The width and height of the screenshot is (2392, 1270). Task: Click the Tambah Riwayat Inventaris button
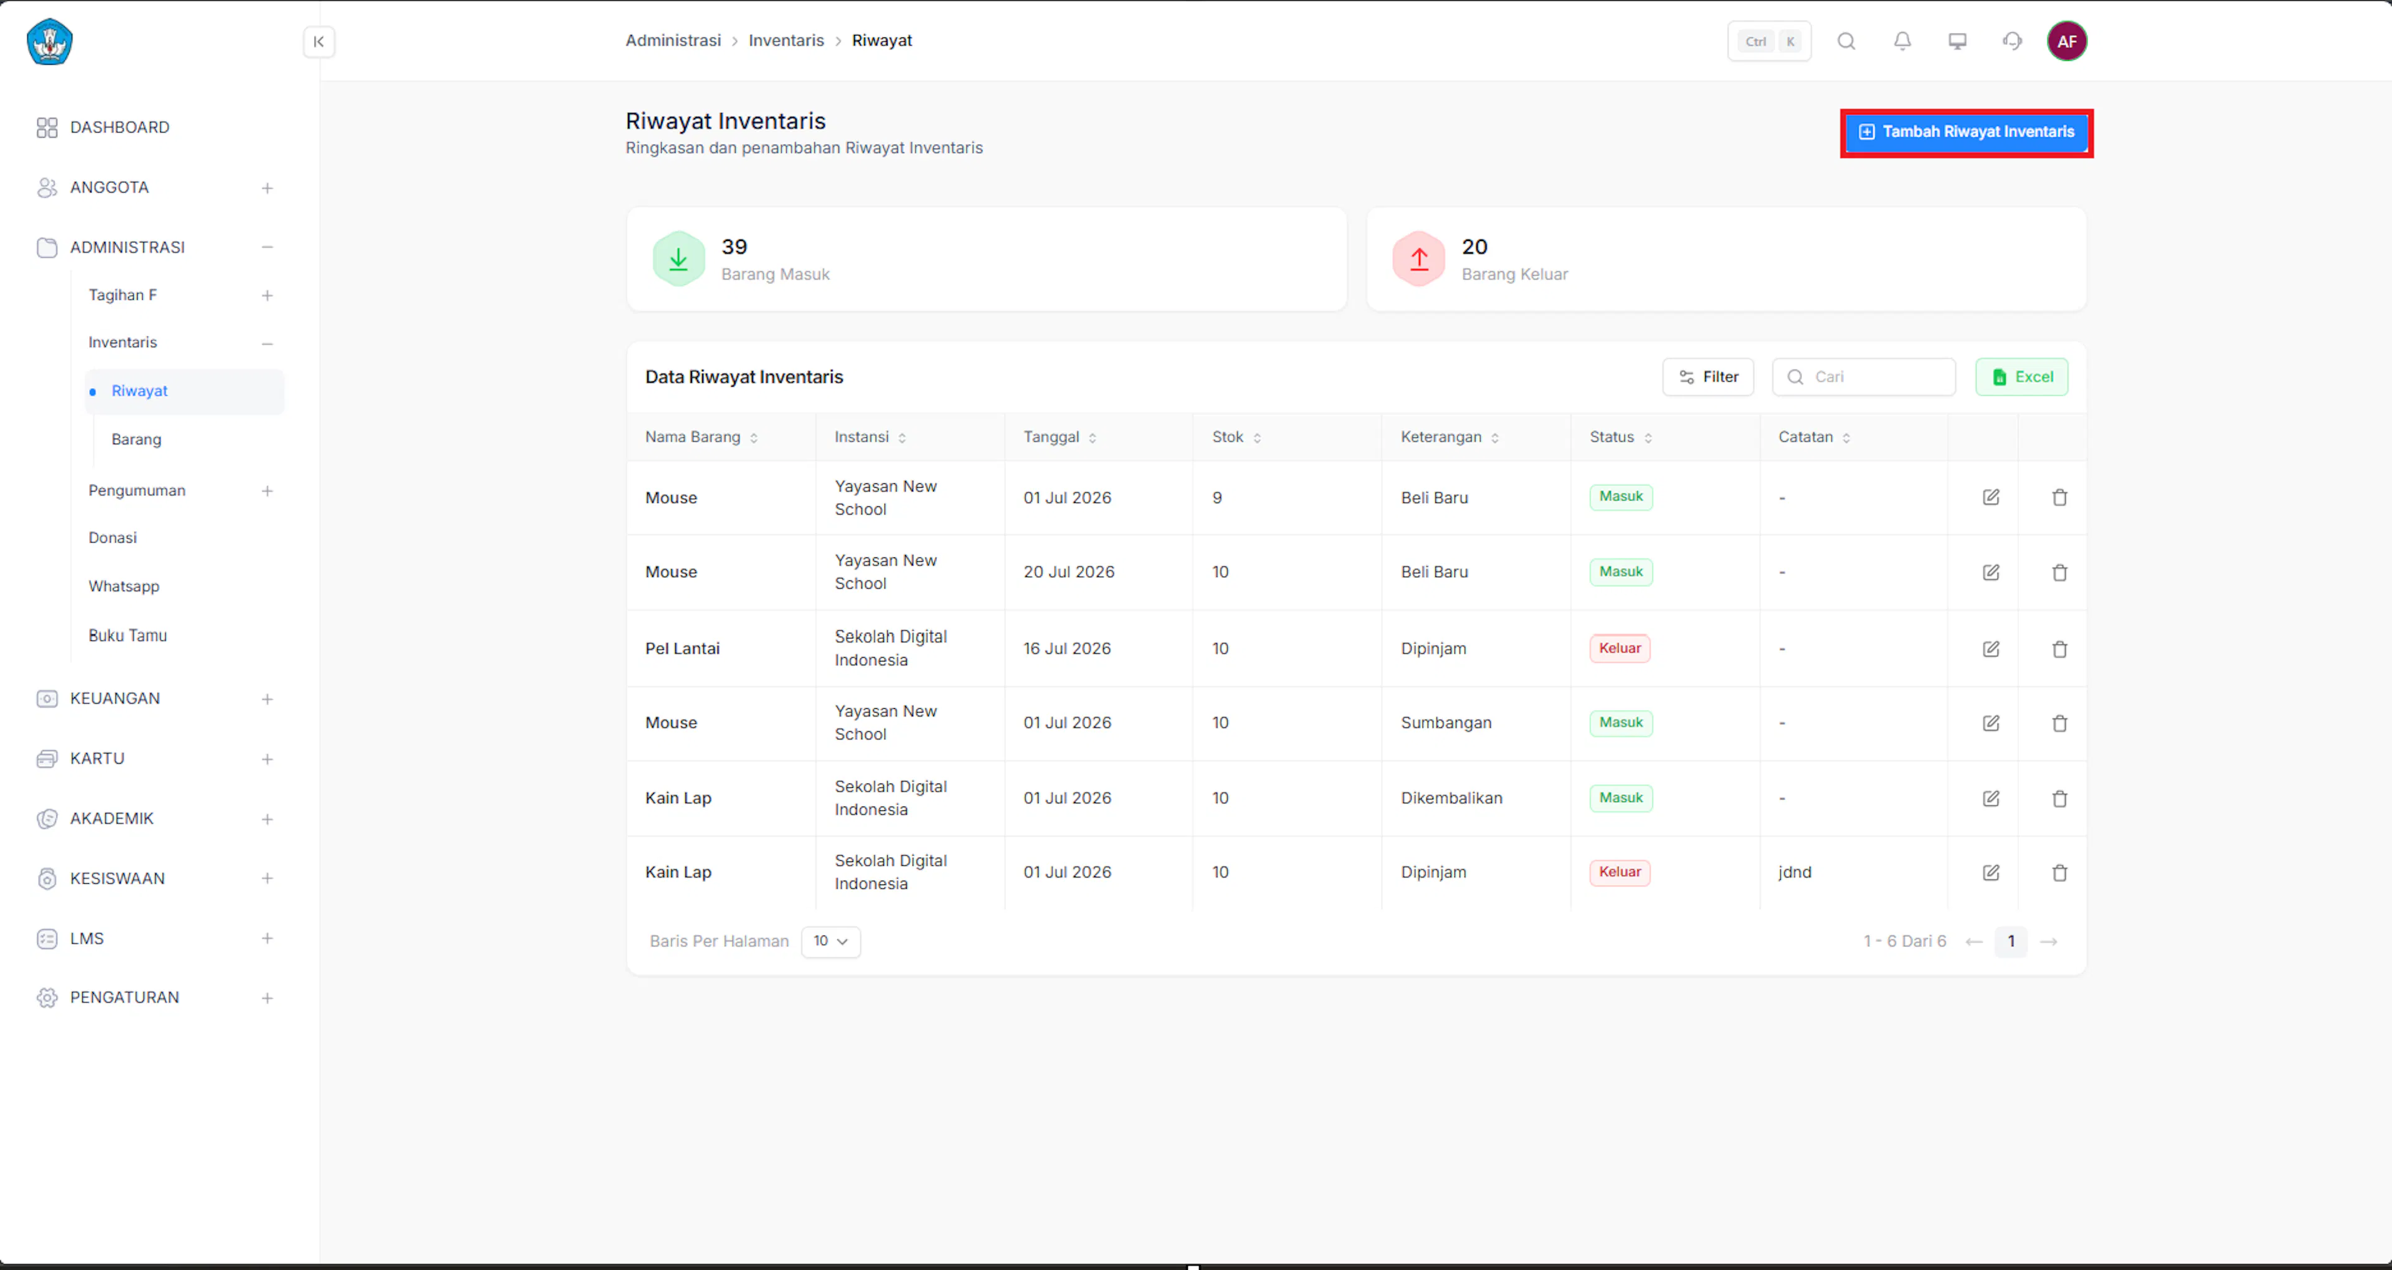[x=1966, y=133]
